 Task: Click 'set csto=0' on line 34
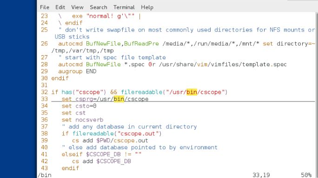click(x=79, y=106)
